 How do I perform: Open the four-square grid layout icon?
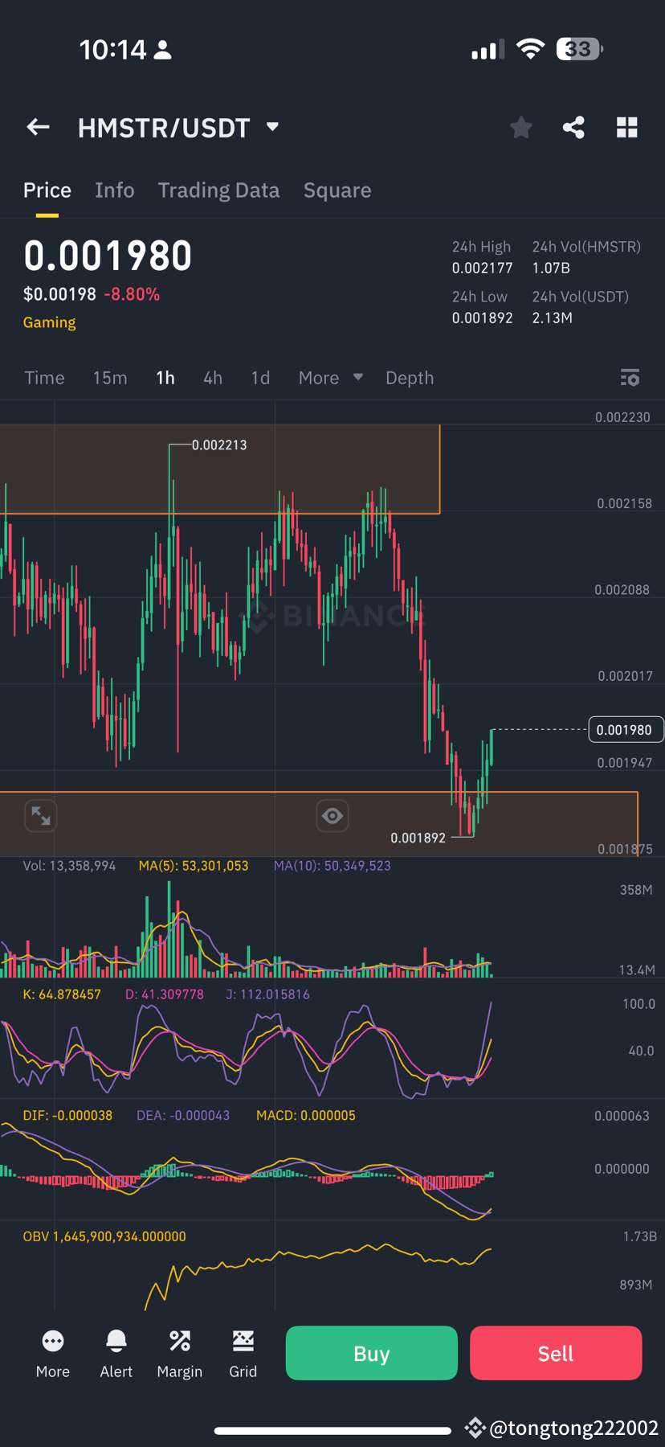627,127
